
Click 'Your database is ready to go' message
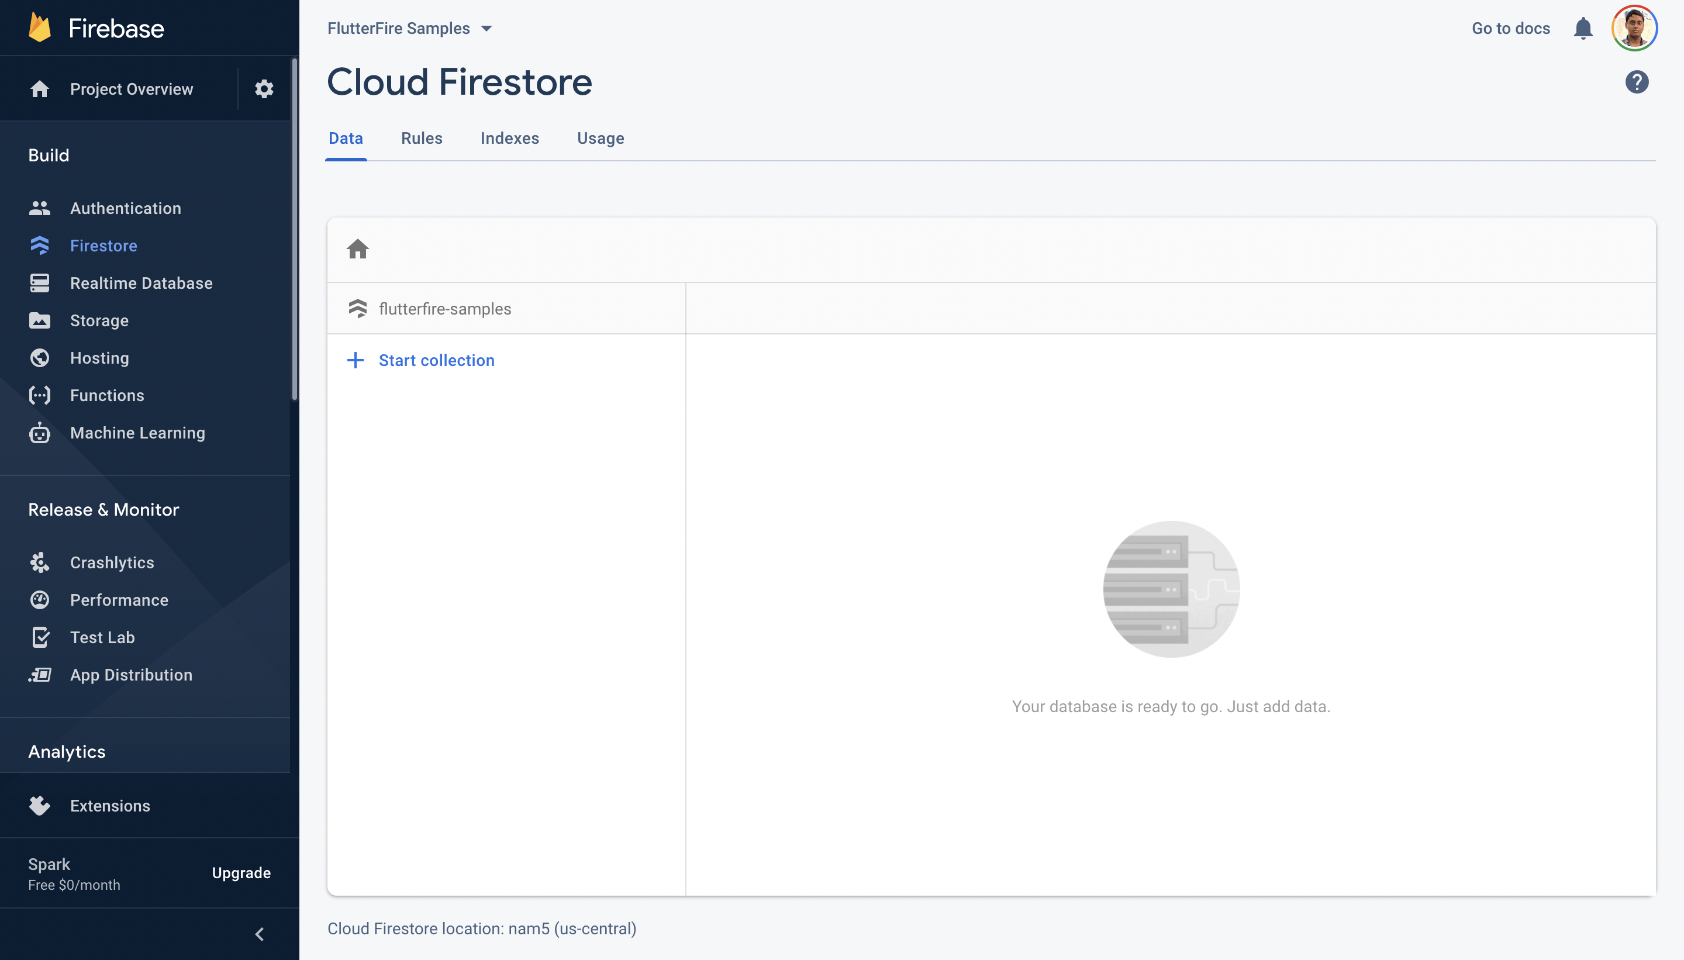(x=1171, y=706)
